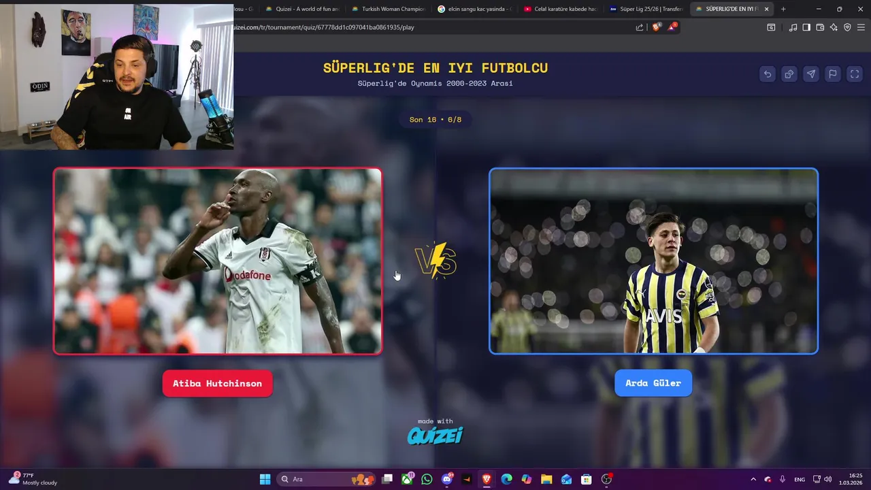Open the Brave Wallet icon
This screenshot has width=871, height=490.
(x=820, y=27)
